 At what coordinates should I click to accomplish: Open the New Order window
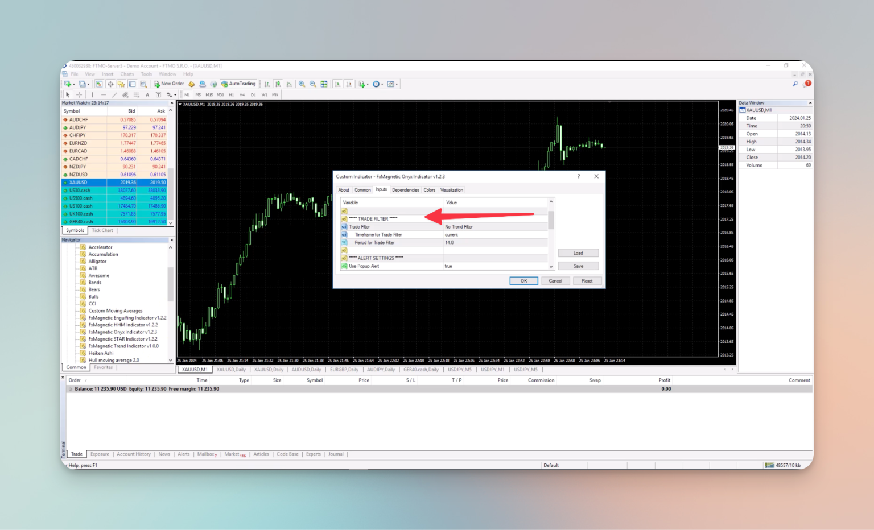tap(169, 84)
